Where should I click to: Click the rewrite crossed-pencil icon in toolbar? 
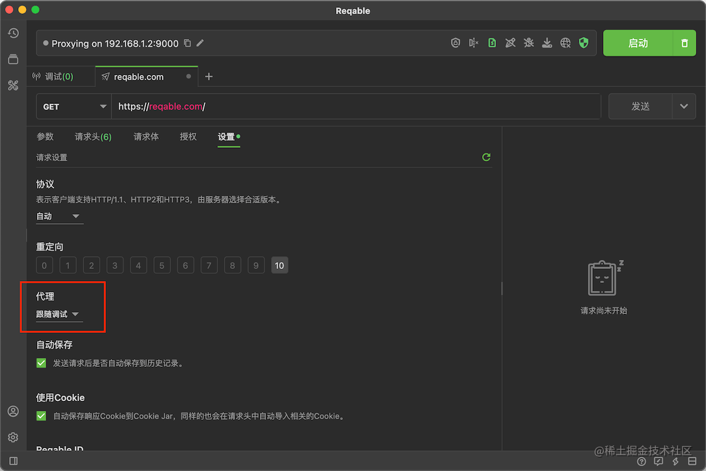coord(510,43)
